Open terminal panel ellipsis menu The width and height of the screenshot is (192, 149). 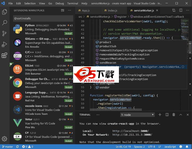pos(98,115)
